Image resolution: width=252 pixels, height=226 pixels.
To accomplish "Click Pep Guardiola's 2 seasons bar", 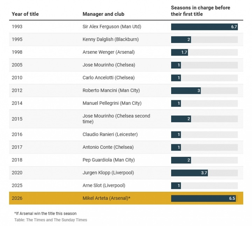I will click(x=181, y=160).
